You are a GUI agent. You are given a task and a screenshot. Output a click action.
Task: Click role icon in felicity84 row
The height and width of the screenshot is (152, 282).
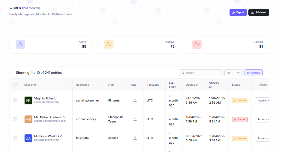tap(135, 138)
